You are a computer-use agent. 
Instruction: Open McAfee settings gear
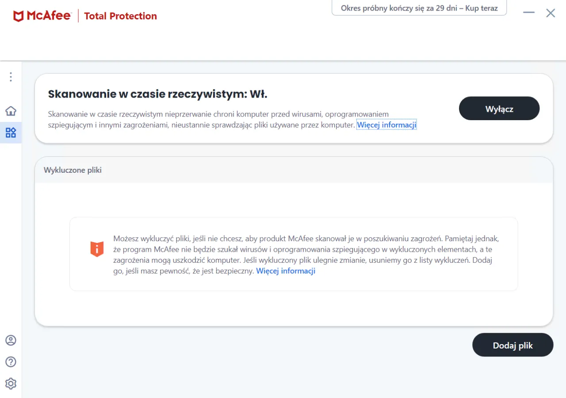(11, 383)
